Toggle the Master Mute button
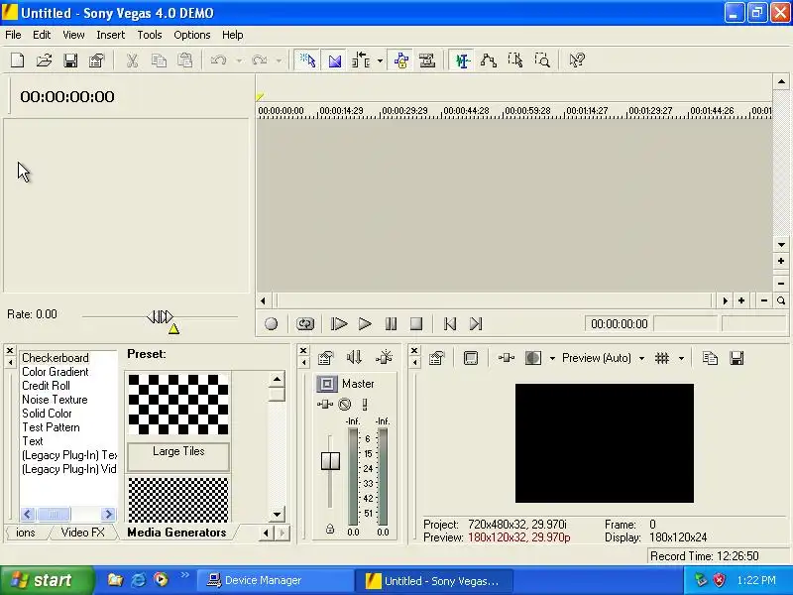This screenshot has height=595, width=793. (x=344, y=404)
